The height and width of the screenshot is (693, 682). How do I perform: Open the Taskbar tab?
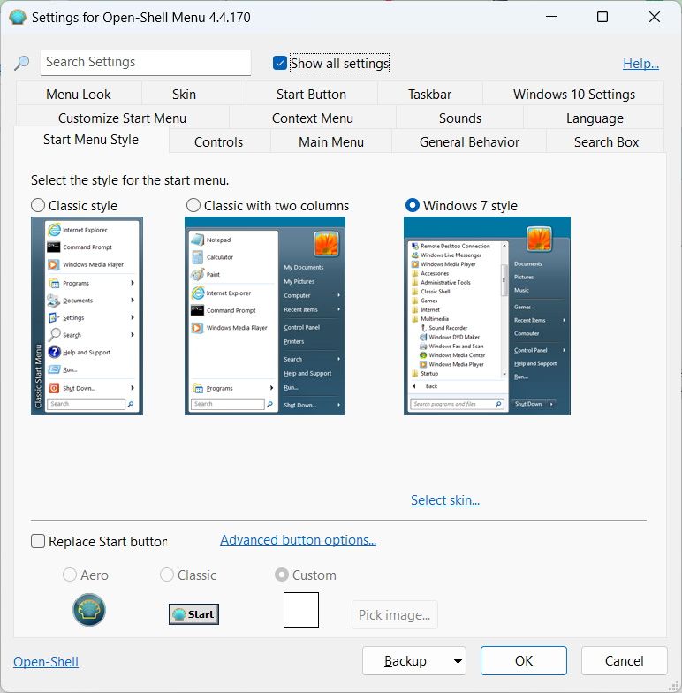click(x=429, y=94)
